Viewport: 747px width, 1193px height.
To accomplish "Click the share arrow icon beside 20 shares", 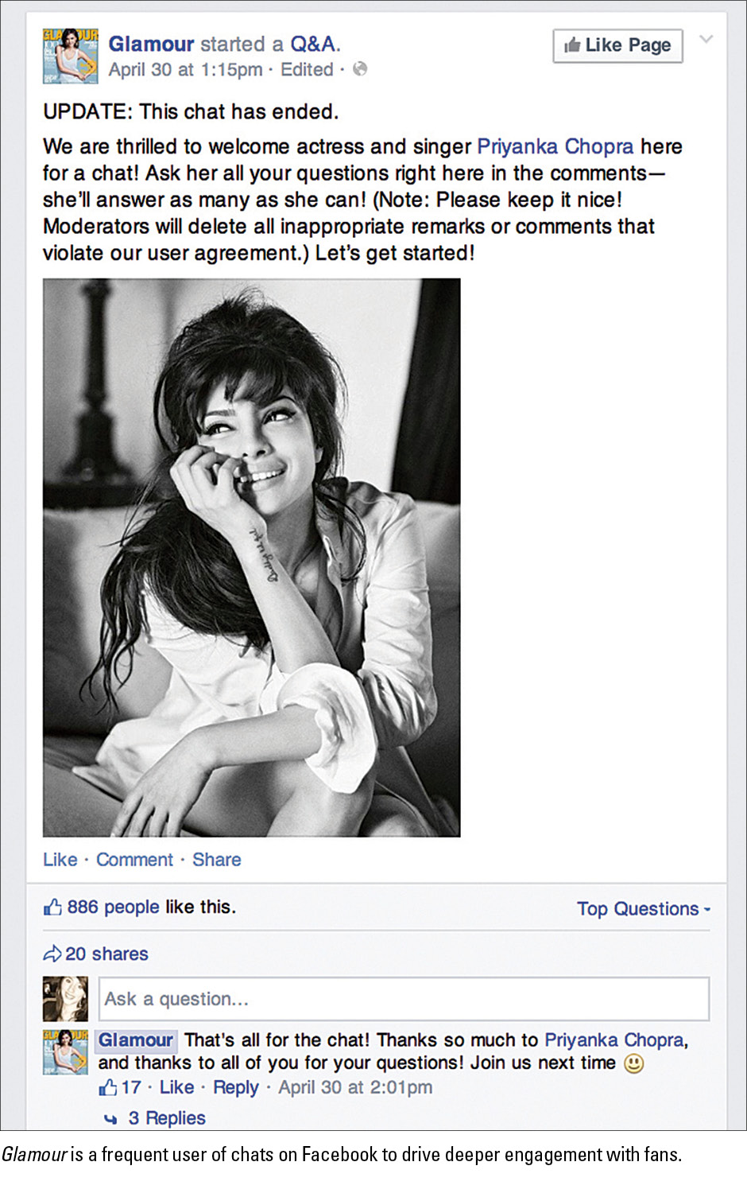I will pyautogui.click(x=52, y=954).
